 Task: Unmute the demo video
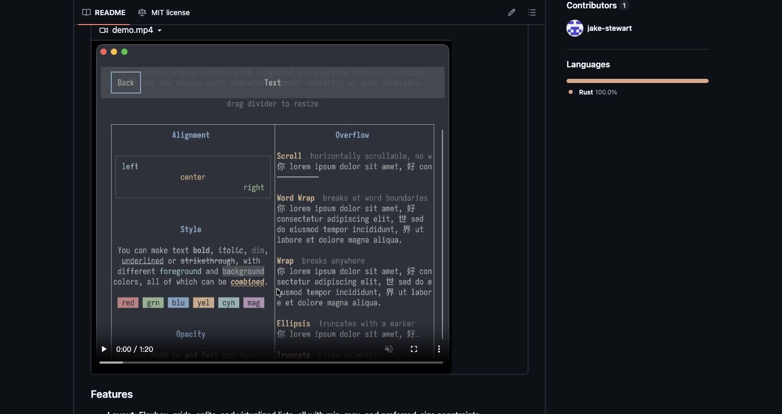pyautogui.click(x=389, y=349)
